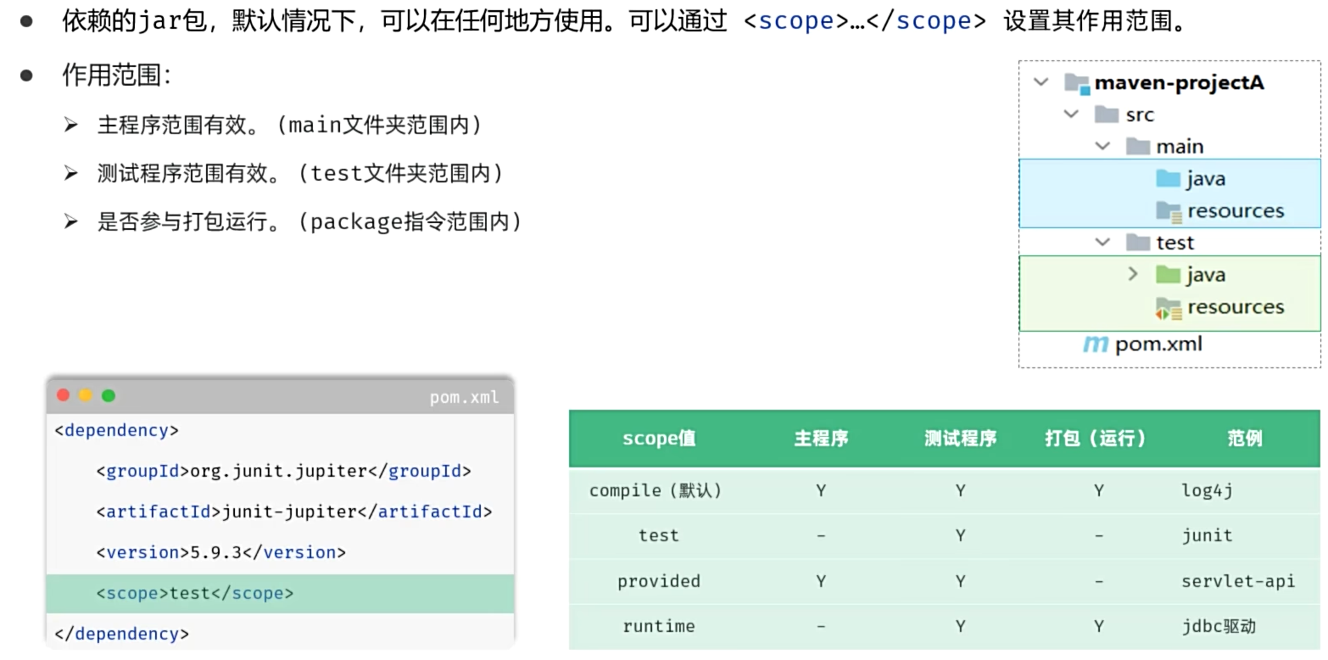Screen dimensions: 1328x660
Task: Expand the java folder under test
Action: pos(1132,274)
